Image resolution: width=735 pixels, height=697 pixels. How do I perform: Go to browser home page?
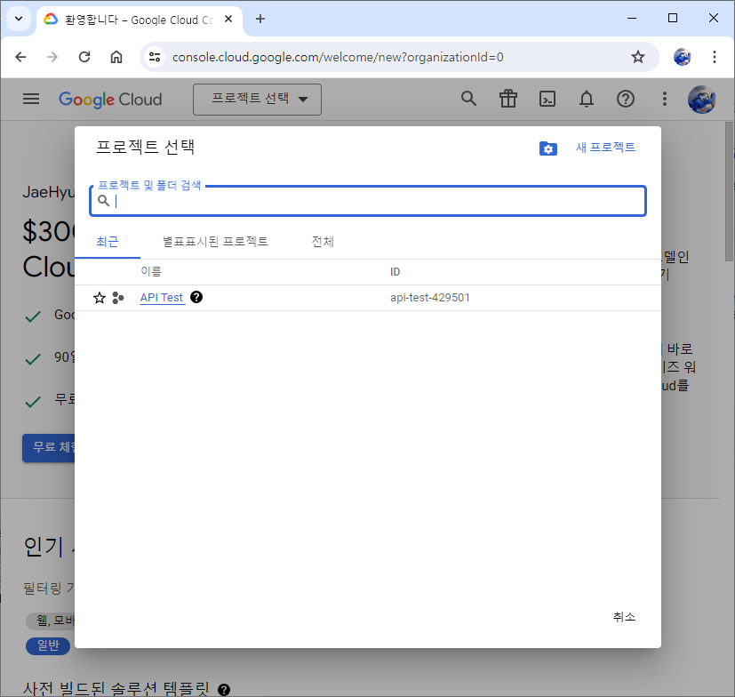[116, 57]
